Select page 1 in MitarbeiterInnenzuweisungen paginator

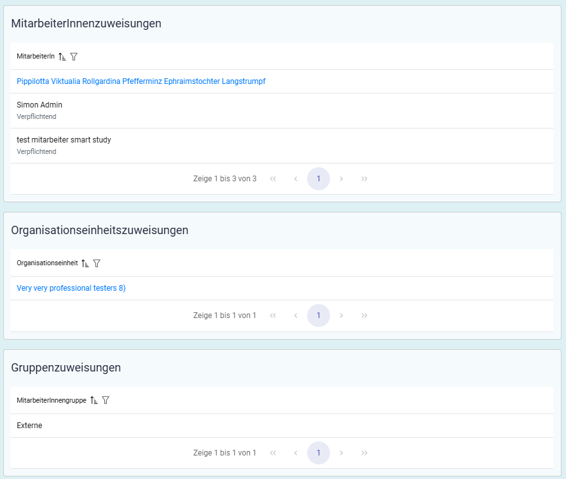(x=319, y=179)
